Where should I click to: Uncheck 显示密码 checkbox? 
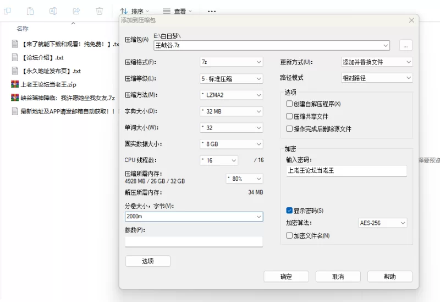pyautogui.click(x=289, y=211)
